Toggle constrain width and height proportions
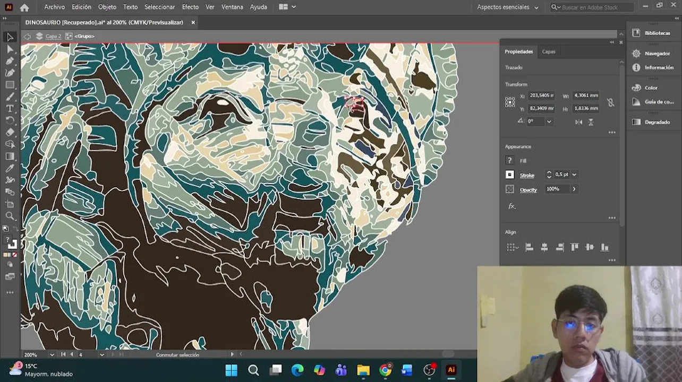The image size is (682, 382). click(x=610, y=102)
